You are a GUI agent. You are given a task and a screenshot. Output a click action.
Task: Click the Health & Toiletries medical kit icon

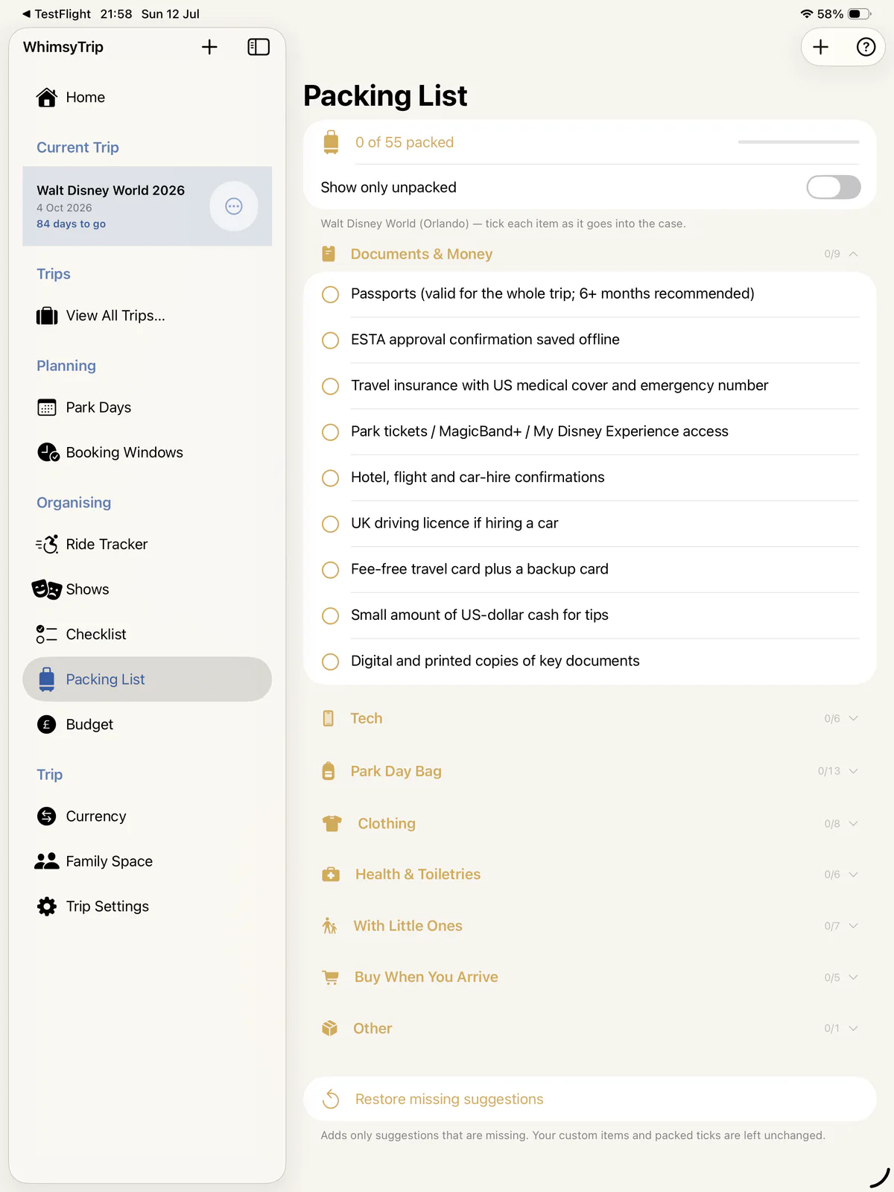[x=331, y=875]
